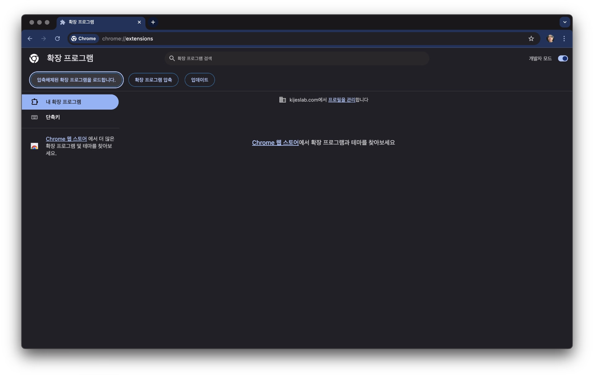Click the 압축해제된 확장 프로그램을 로드합니다 button
This screenshot has height=377, width=594.
(76, 80)
